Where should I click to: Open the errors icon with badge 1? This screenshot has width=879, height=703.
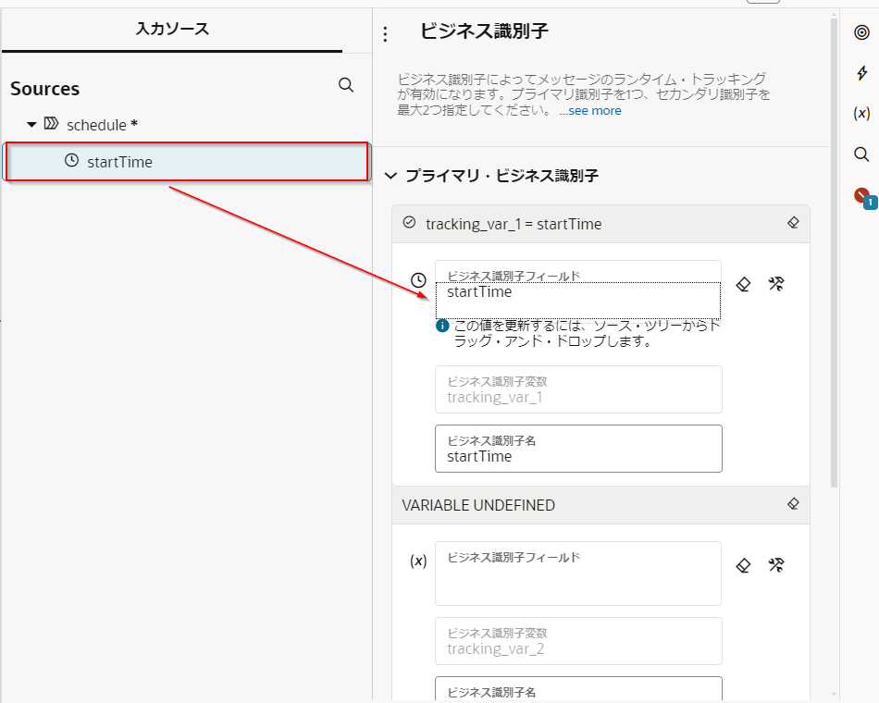[862, 196]
